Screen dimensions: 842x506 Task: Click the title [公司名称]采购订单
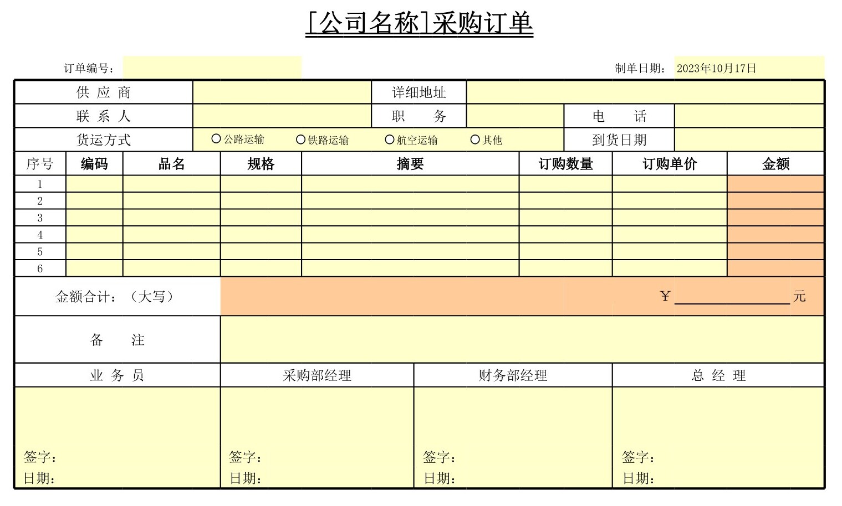pyautogui.click(x=419, y=24)
